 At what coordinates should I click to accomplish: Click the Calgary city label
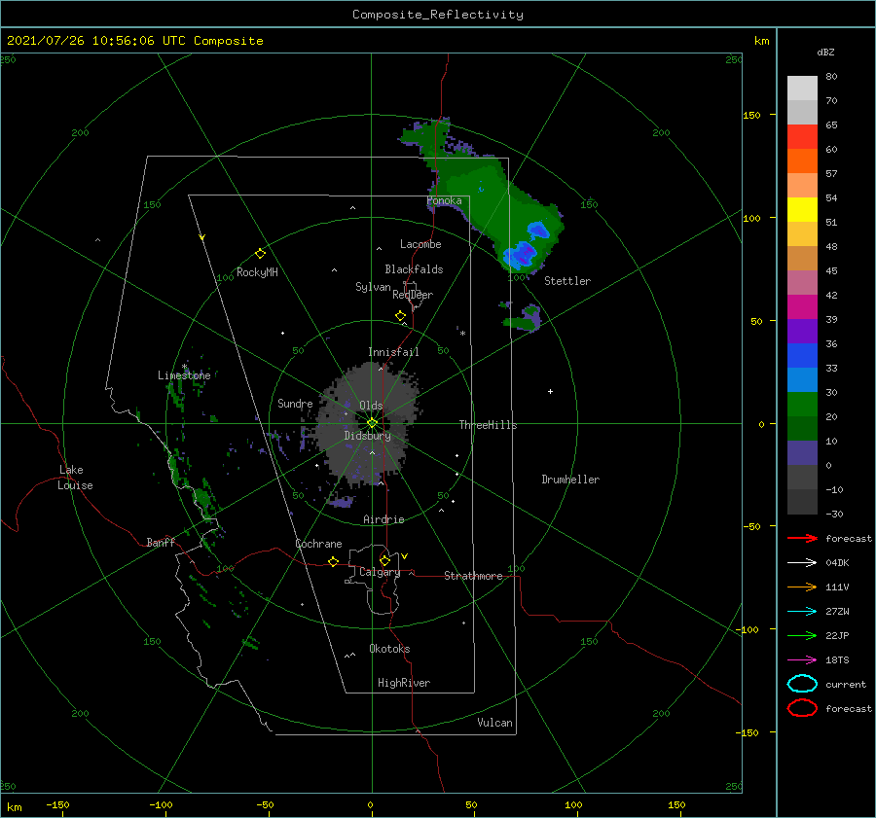380,572
